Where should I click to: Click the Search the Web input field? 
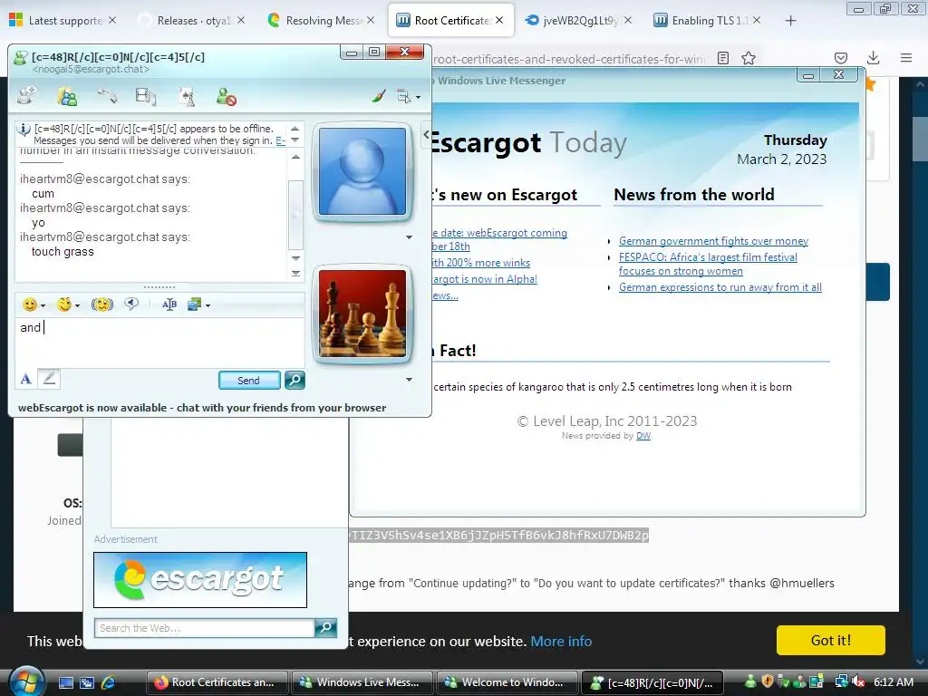click(204, 628)
